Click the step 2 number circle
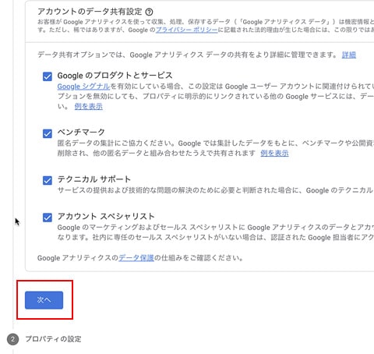This screenshot has width=374, height=354. (12, 339)
